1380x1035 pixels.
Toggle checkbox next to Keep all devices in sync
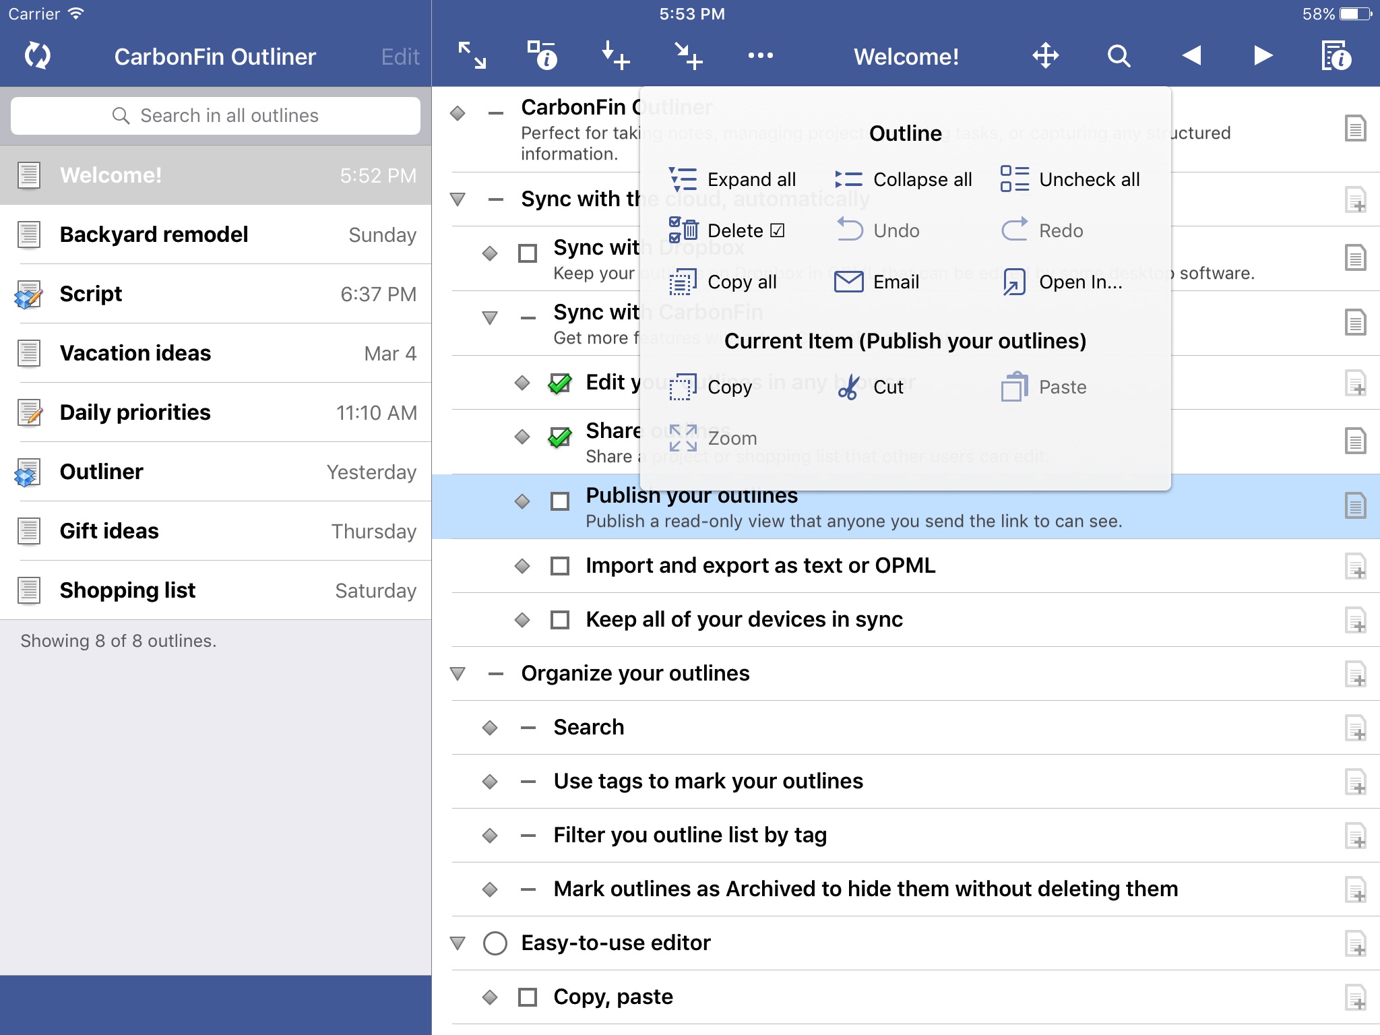[x=561, y=620]
